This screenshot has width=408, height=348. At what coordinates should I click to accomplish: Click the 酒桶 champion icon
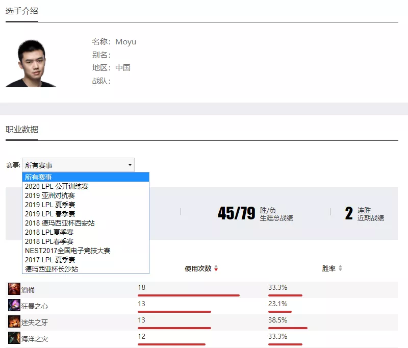pyautogui.click(x=14, y=289)
